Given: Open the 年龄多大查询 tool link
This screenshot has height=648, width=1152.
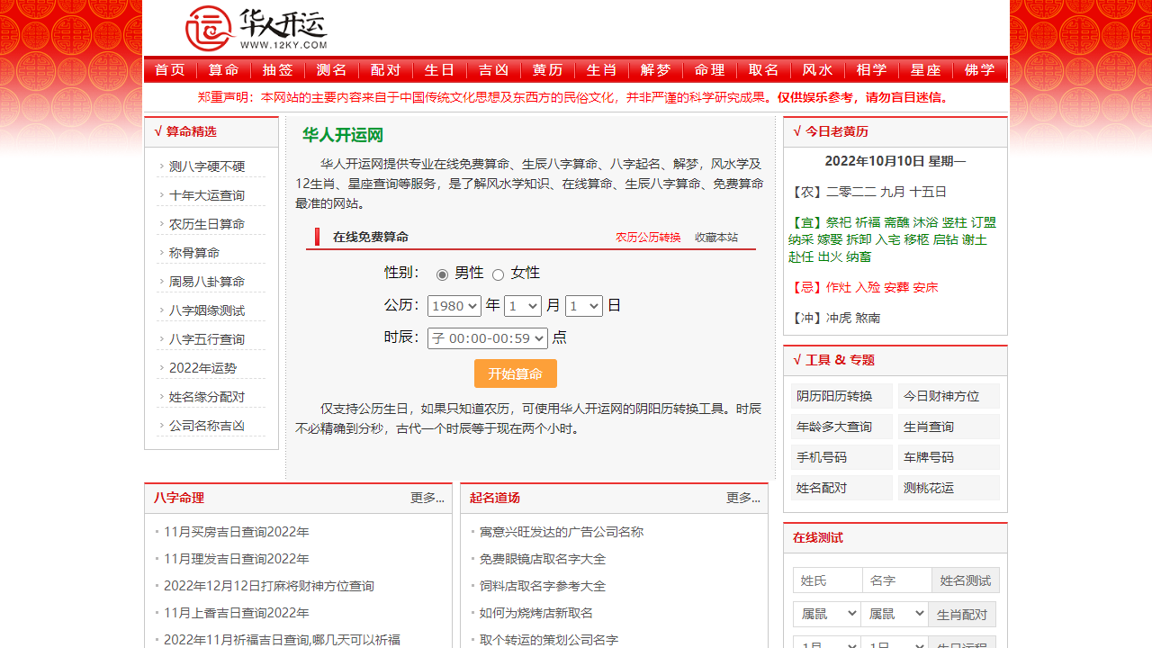Looking at the screenshot, I should [x=841, y=427].
